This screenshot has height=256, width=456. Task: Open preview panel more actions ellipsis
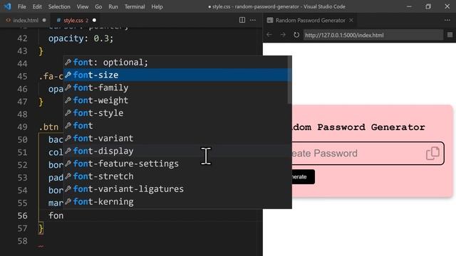pos(447,20)
